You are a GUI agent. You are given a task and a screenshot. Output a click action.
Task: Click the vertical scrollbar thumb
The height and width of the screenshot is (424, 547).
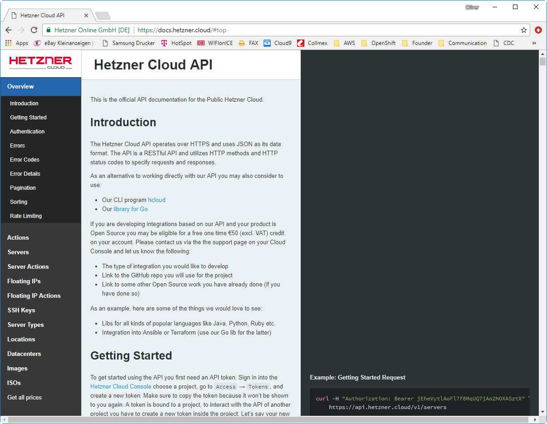click(x=542, y=62)
